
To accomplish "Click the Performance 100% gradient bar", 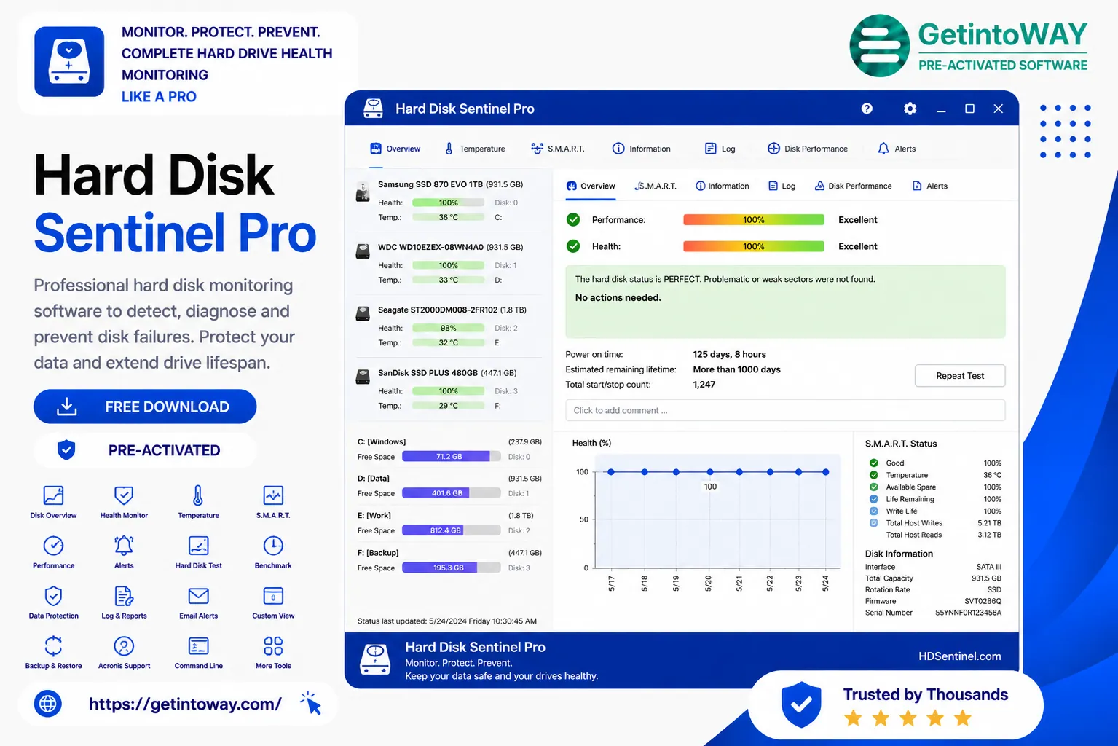I will (x=754, y=220).
